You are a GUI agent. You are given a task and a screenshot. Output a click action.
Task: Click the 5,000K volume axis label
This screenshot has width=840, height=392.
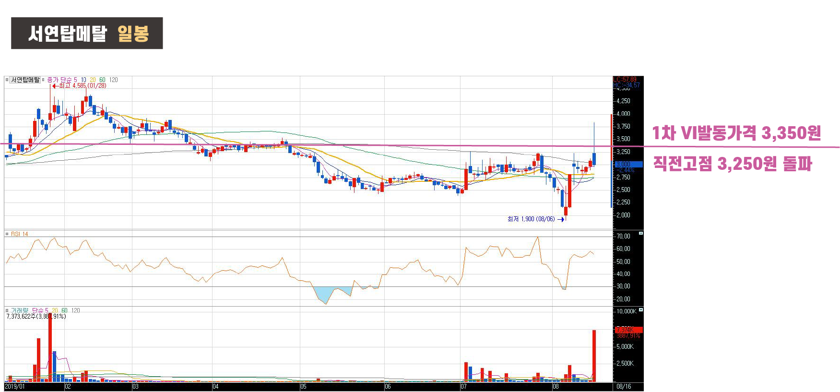click(625, 346)
